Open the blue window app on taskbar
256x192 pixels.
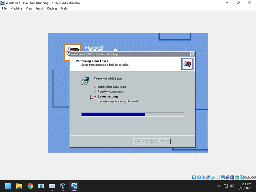pos(41,186)
